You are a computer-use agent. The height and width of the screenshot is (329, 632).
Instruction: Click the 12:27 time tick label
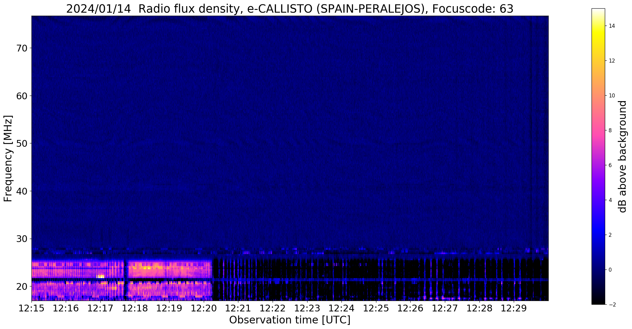445,308
